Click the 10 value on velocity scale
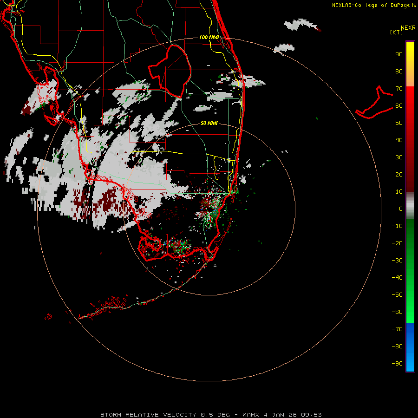The image size is (418, 418). coord(399,192)
